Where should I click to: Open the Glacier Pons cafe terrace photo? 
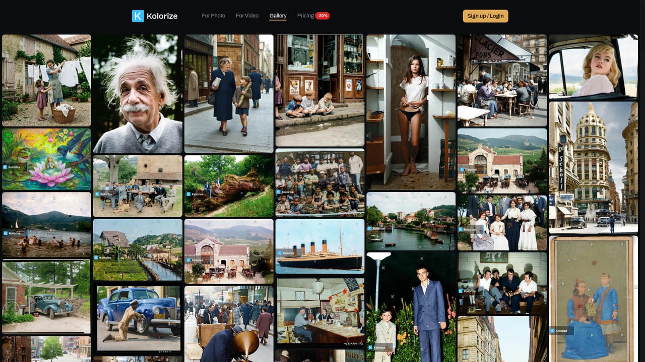[x=502, y=80]
